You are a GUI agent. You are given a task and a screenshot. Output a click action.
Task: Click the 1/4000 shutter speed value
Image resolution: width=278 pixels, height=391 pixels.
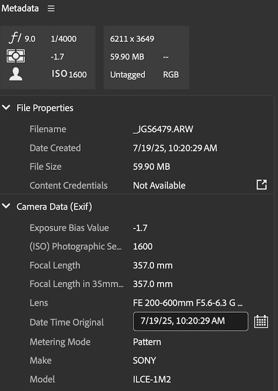pyautogui.click(x=64, y=39)
